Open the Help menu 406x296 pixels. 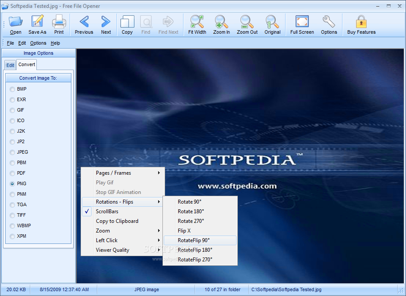(x=55, y=43)
